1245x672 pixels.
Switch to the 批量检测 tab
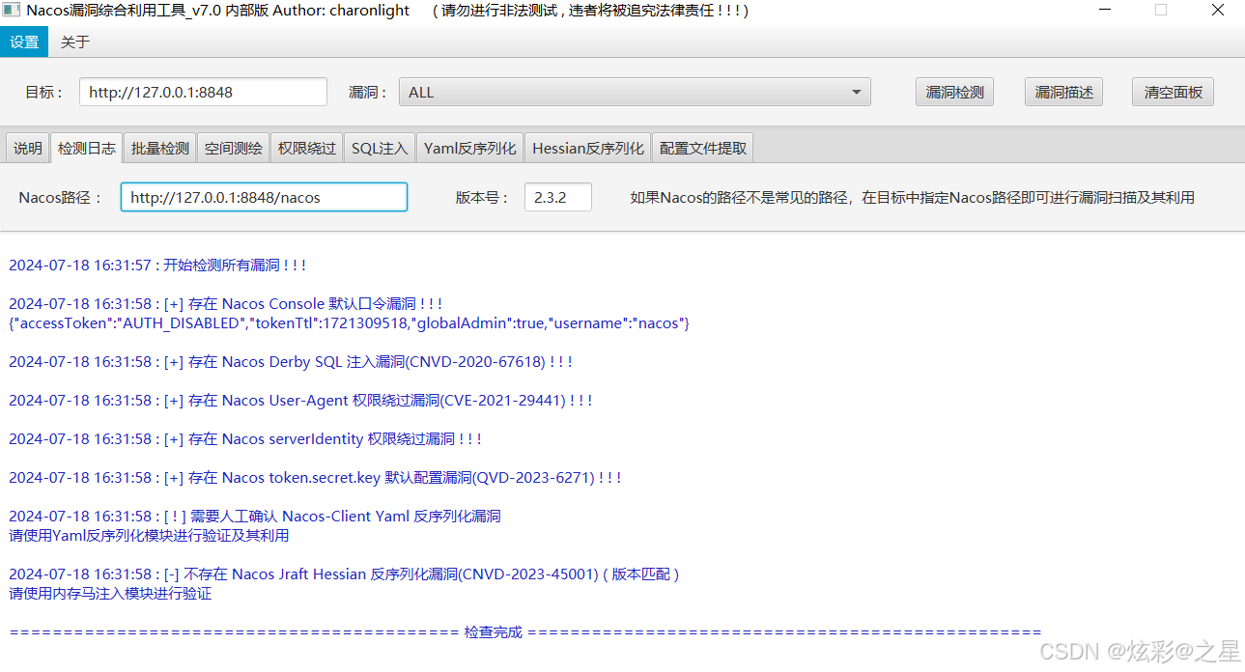pos(159,149)
